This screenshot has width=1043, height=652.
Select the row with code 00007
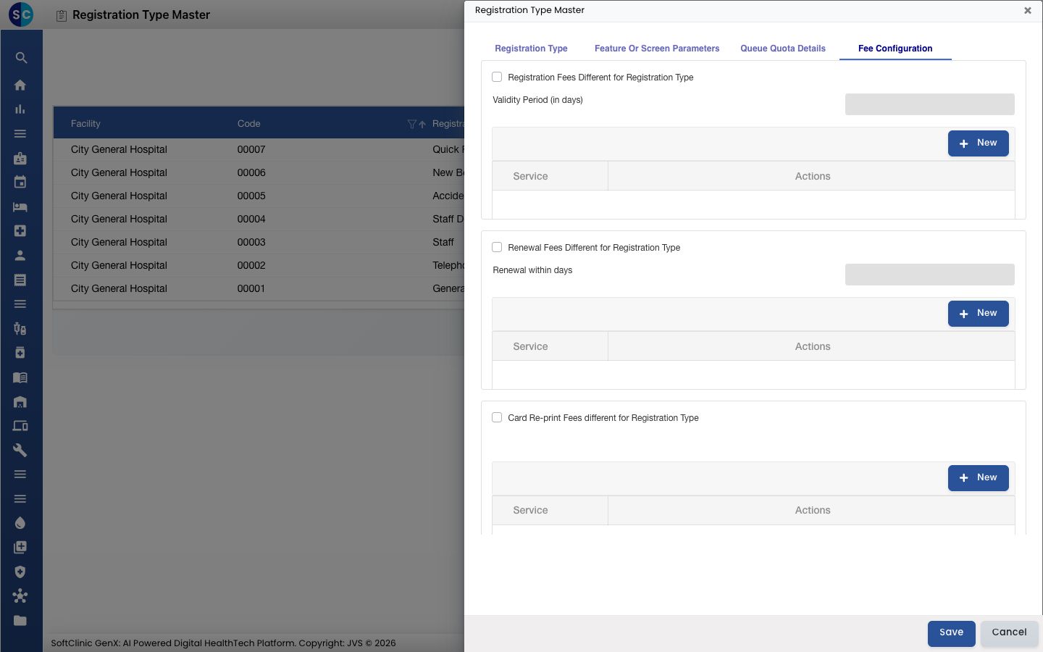point(259,149)
